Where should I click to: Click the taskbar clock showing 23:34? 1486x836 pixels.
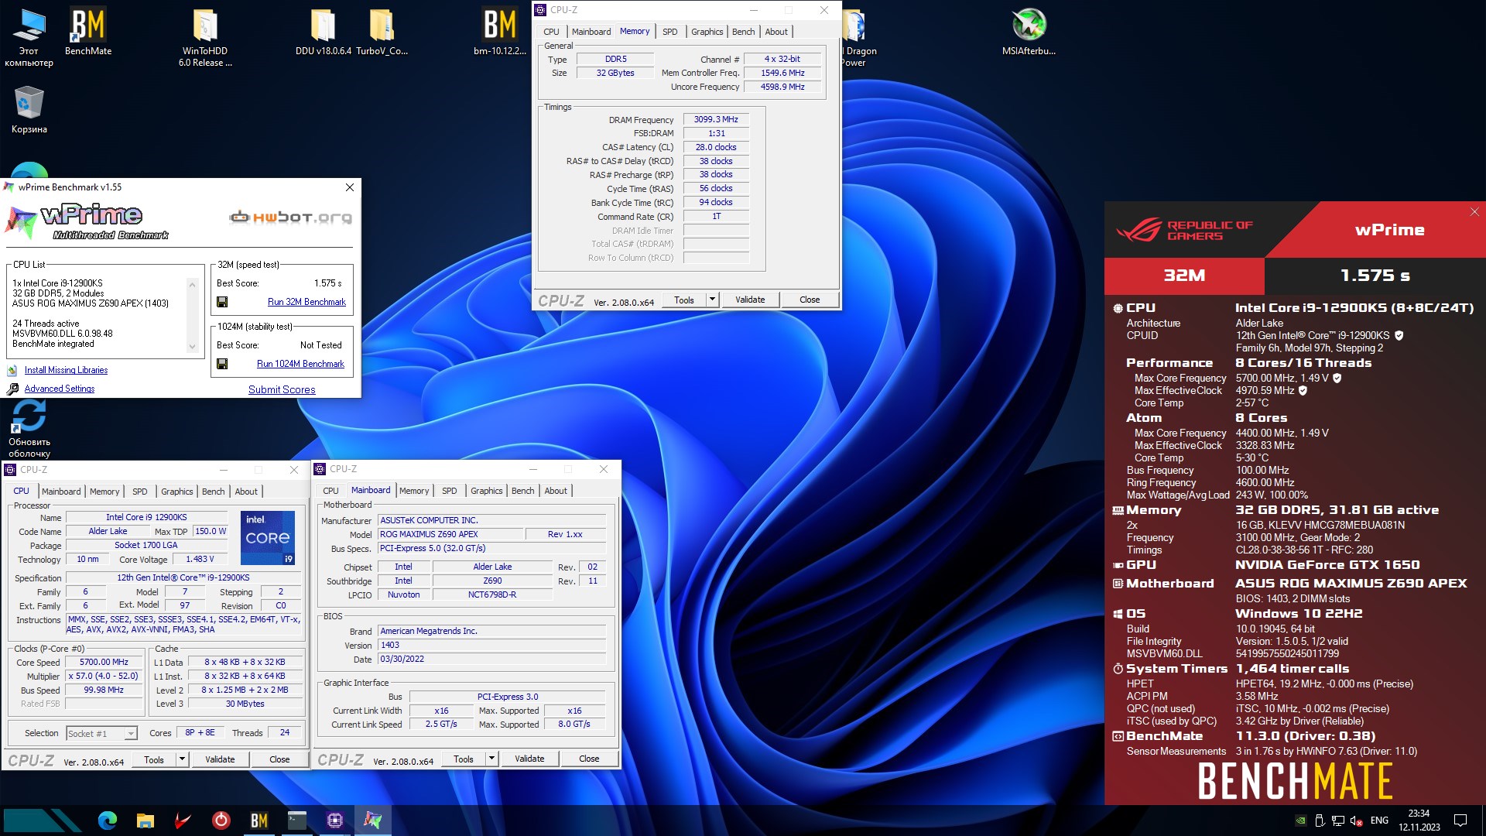(1419, 821)
